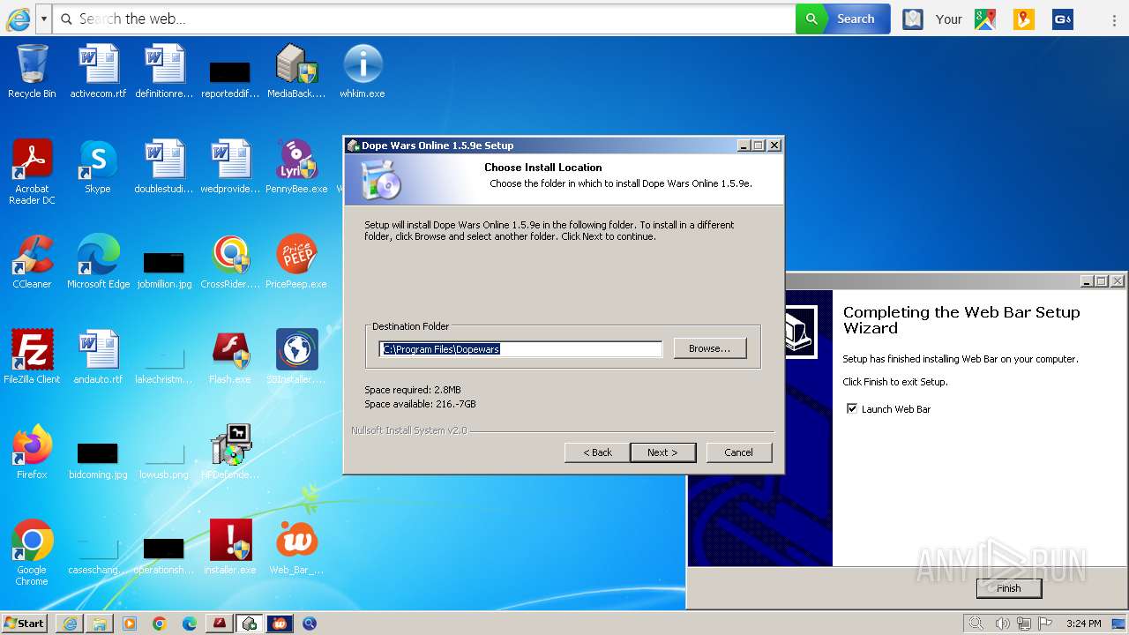Close the Web Bar Setup Wizard window
Viewport: 1129px width, 635px height.
[1118, 280]
